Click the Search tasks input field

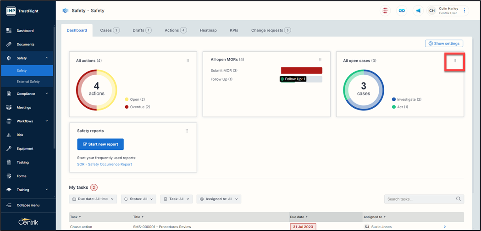[420, 199]
